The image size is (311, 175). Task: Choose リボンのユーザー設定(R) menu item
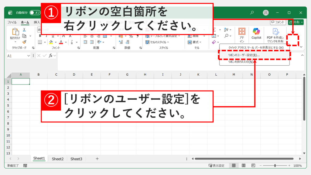[254, 55]
